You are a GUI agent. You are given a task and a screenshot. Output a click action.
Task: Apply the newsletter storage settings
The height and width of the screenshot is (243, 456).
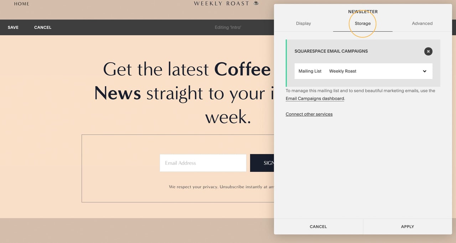click(407, 227)
